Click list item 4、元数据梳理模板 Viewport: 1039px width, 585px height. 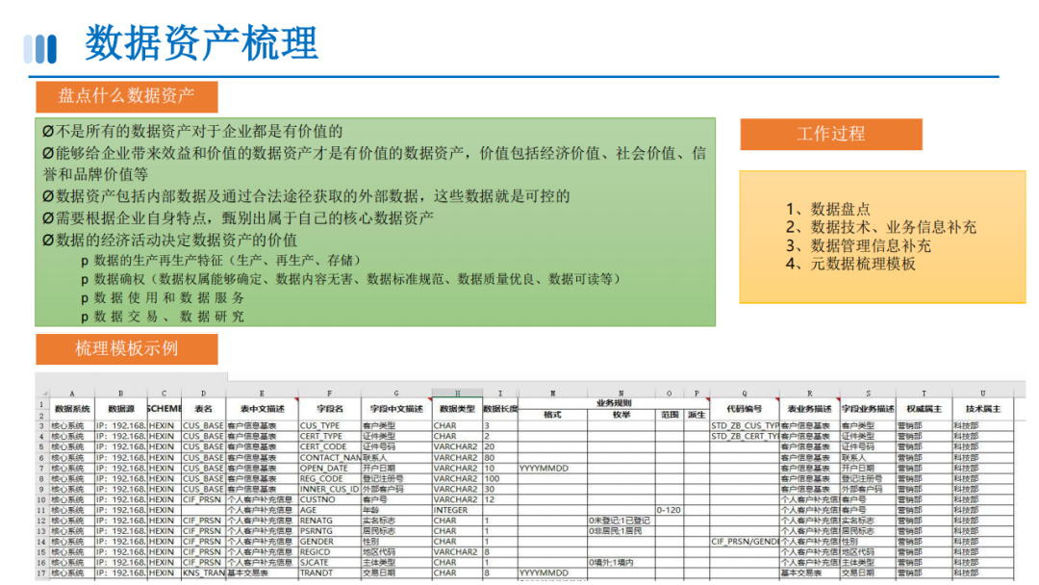850,264
